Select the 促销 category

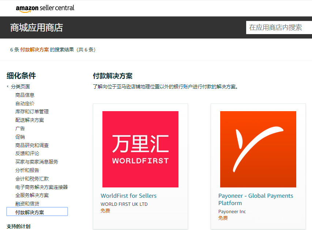(x=20, y=137)
